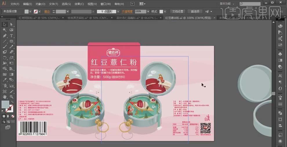
Task: Select the Mesh tool
Action: [x=5, y=74]
